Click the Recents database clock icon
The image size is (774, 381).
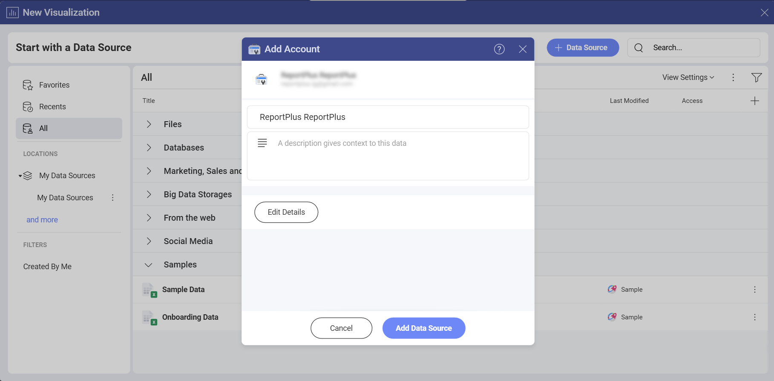pyautogui.click(x=28, y=107)
